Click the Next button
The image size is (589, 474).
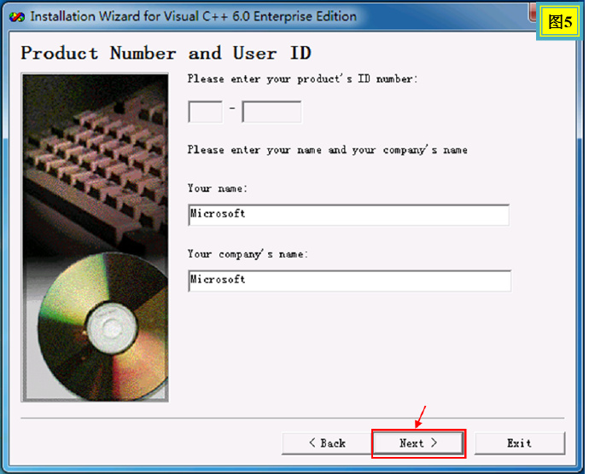point(418,443)
